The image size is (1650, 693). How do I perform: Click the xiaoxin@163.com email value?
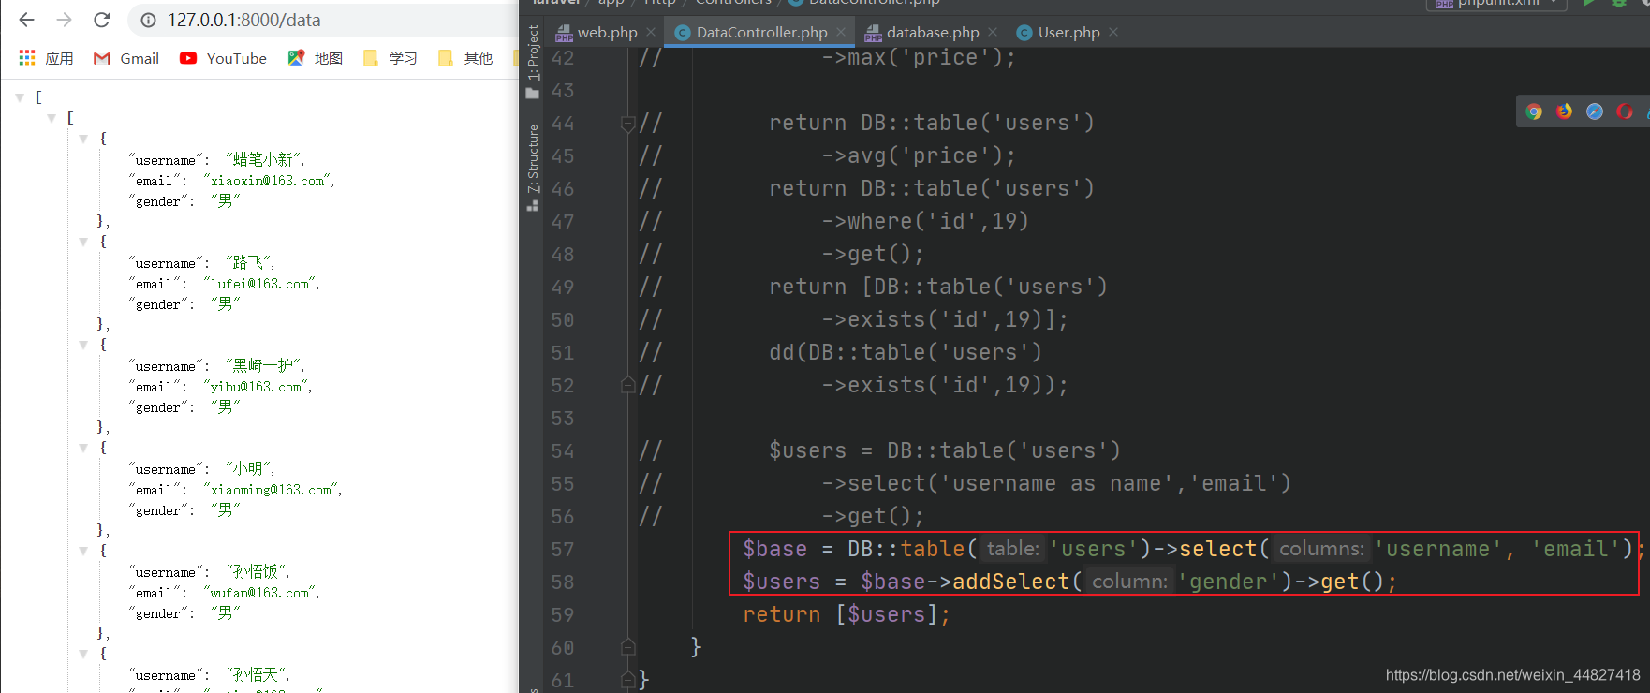click(269, 181)
